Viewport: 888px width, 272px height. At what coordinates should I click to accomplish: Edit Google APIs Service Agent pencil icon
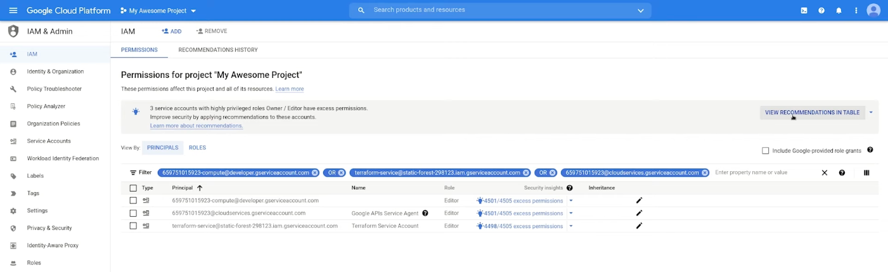point(639,213)
